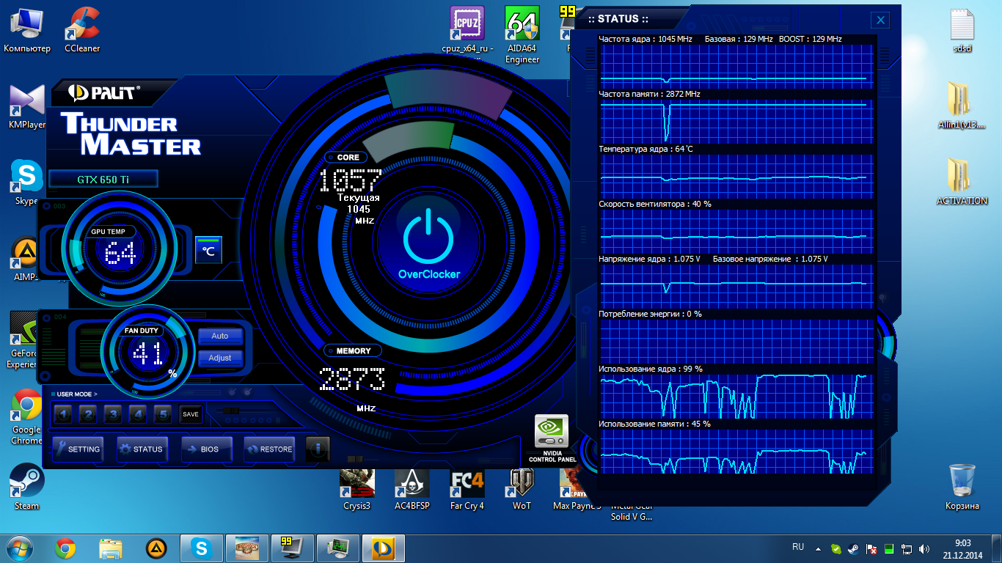Open Crysis3 desktop shortcut

[x=357, y=489]
